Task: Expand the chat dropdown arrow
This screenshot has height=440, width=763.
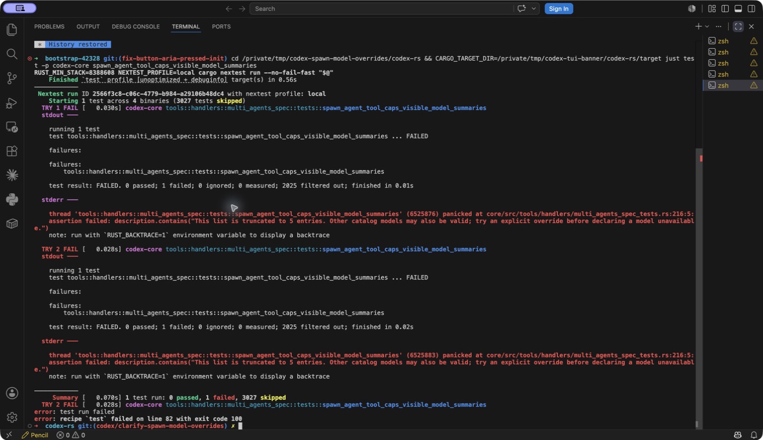Action: 534,9
